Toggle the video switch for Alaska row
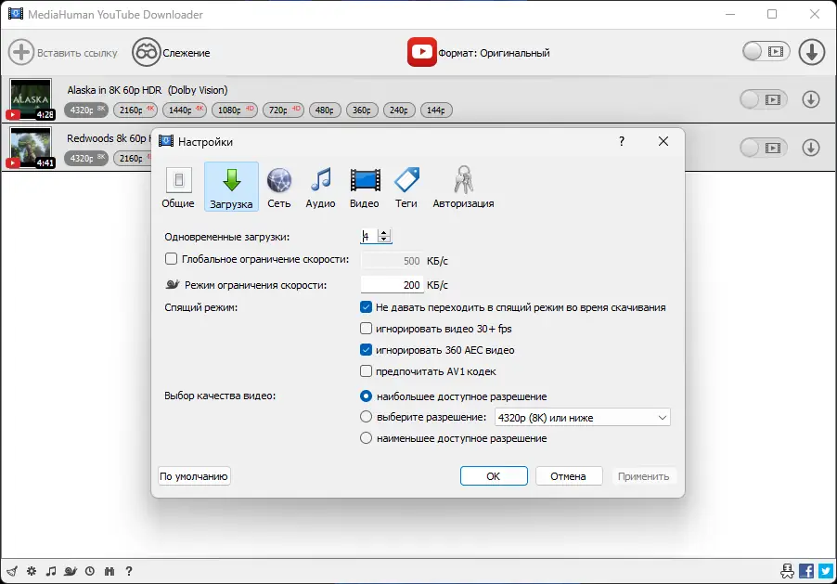This screenshot has height=584, width=837. (x=764, y=99)
